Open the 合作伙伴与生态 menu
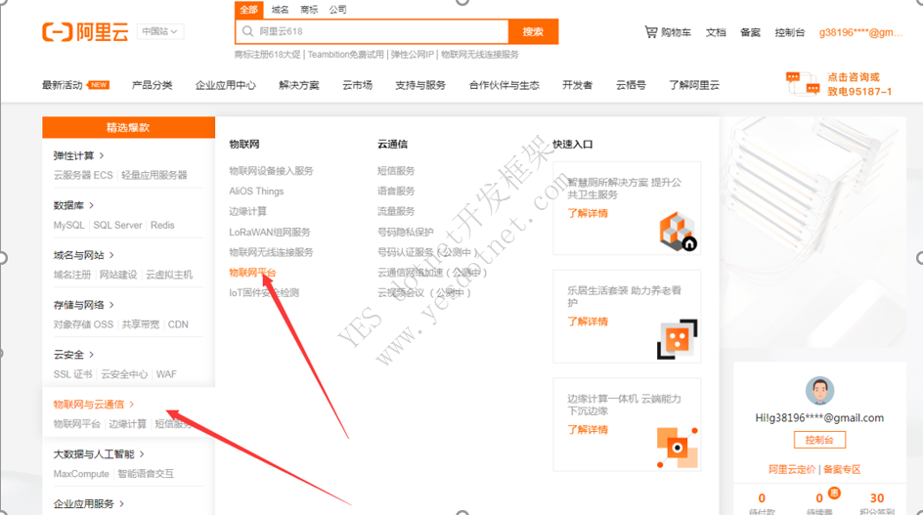Screen dimensions: 923x515 [504, 85]
